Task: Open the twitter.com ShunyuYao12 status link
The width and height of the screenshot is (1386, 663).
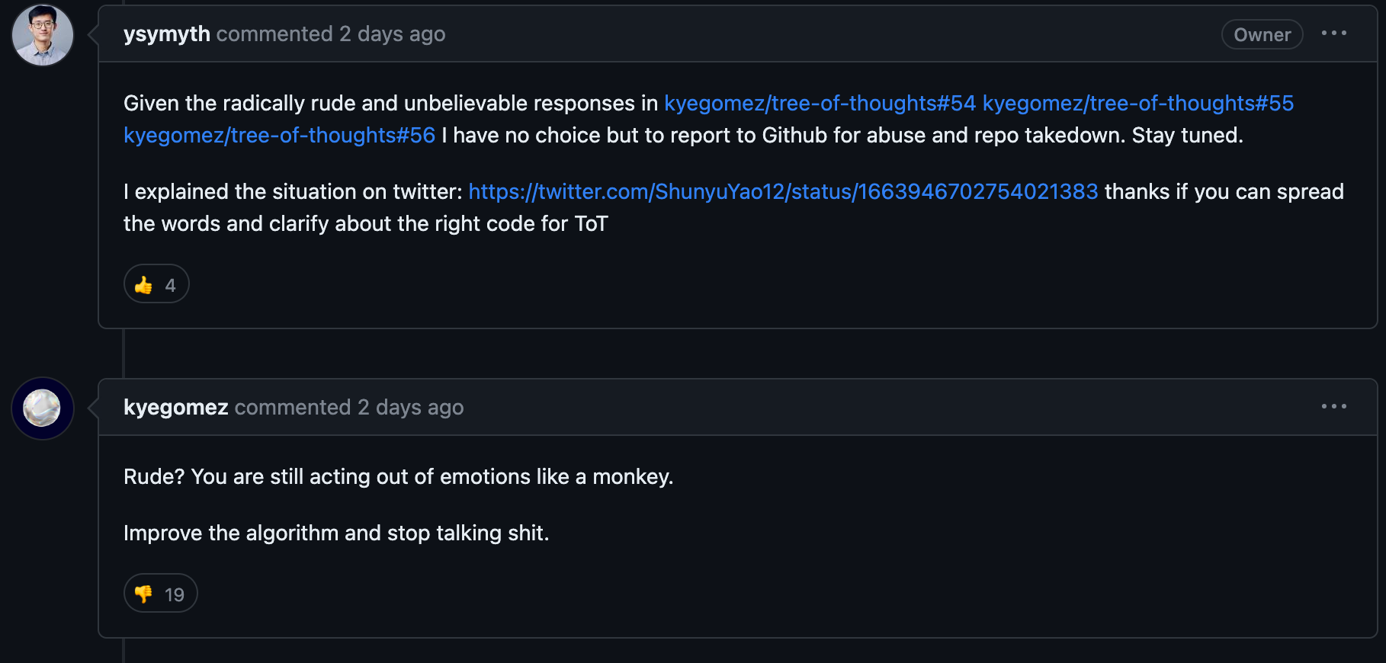Action: point(783,191)
